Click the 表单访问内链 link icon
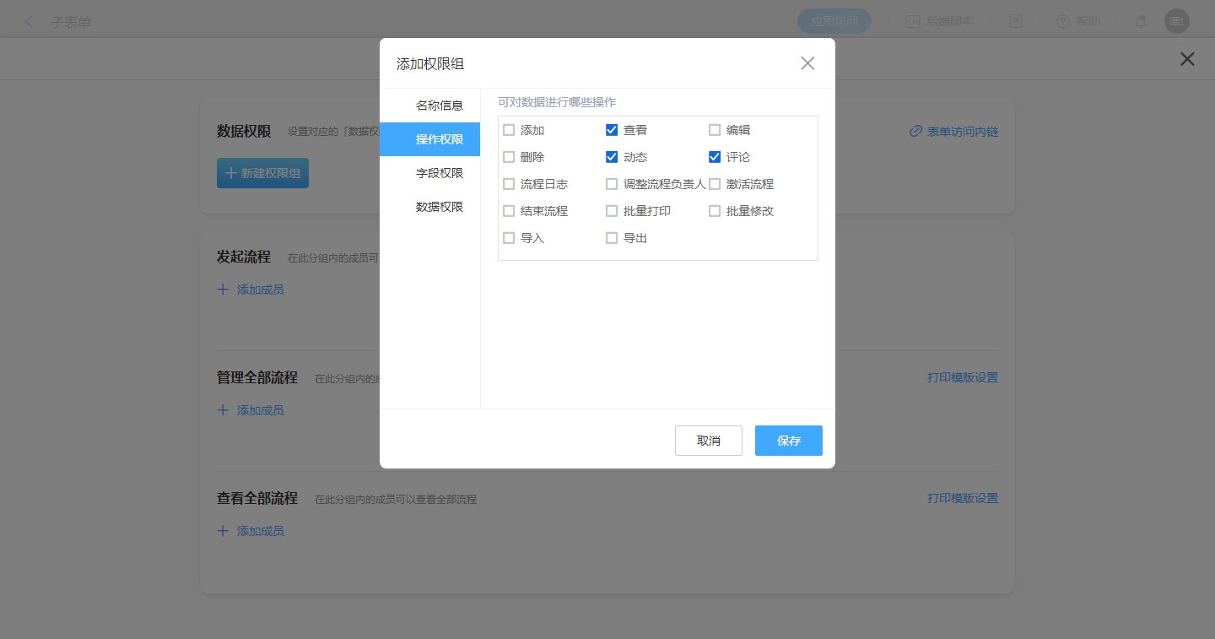The height and width of the screenshot is (639, 1215). (x=915, y=132)
